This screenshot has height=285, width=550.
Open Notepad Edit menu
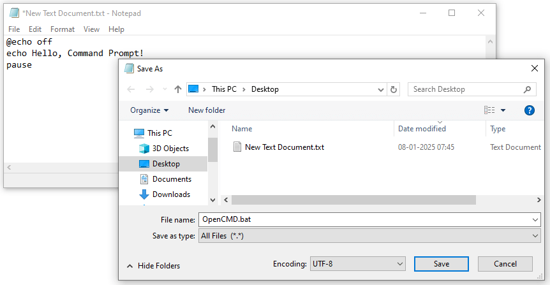click(35, 29)
